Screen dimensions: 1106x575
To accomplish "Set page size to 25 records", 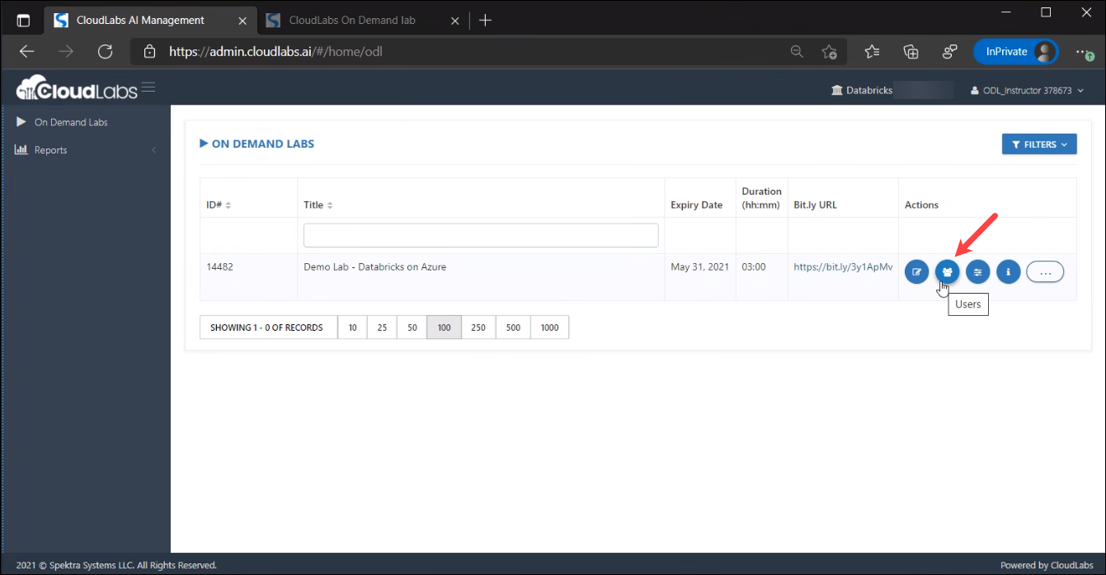I will (382, 328).
